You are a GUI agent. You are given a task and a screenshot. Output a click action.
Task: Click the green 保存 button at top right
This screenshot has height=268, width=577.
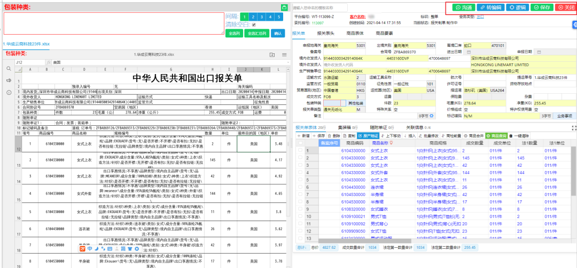[542, 7]
